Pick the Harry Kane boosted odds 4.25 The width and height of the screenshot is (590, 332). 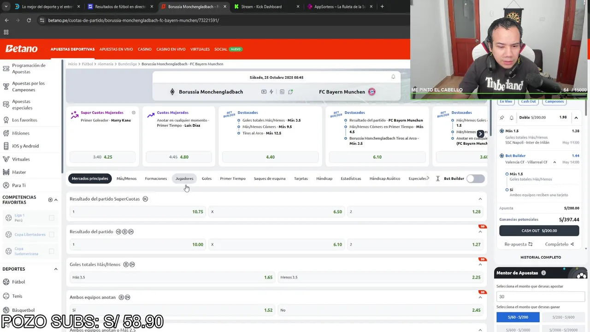[103, 157]
